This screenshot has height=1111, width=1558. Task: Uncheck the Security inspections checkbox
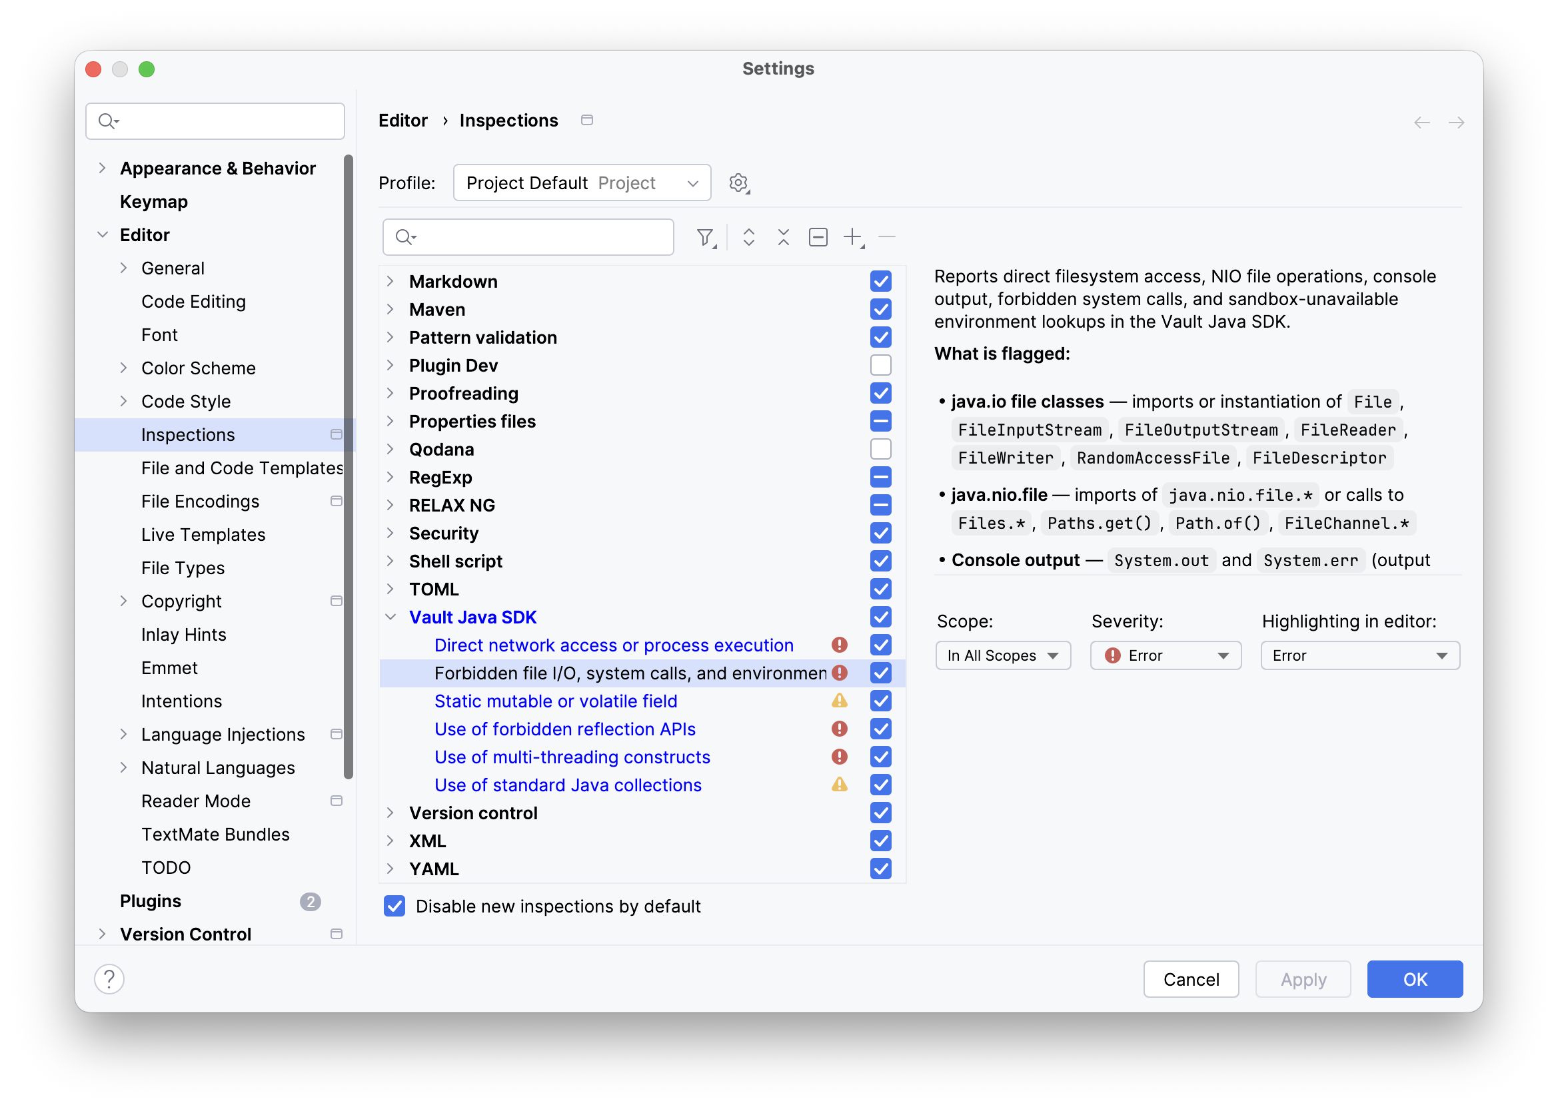click(x=880, y=533)
